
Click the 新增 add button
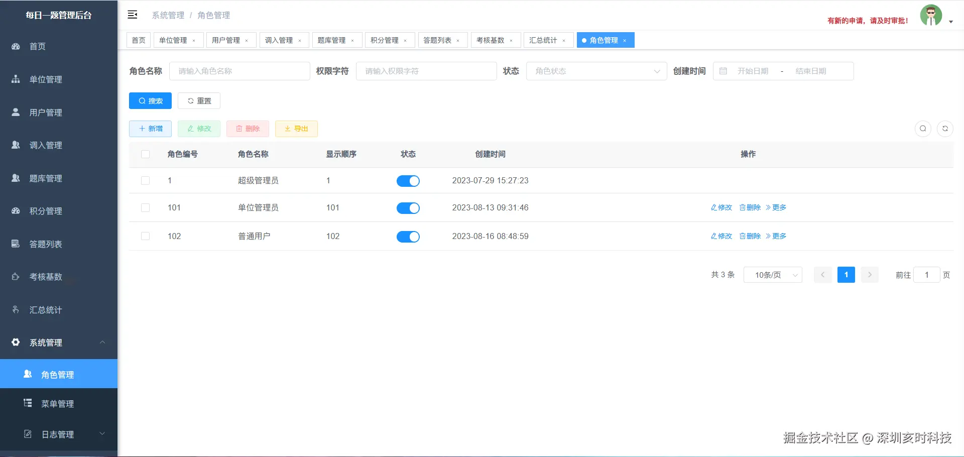click(x=150, y=129)
